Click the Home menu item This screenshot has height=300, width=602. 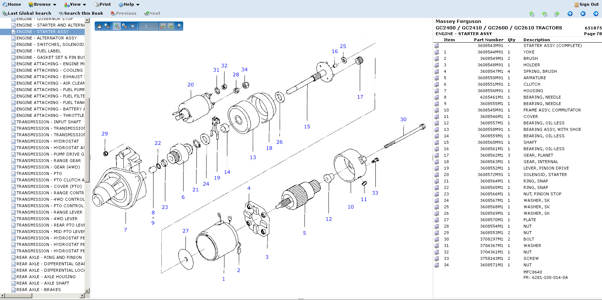click(x=12, y=4)
